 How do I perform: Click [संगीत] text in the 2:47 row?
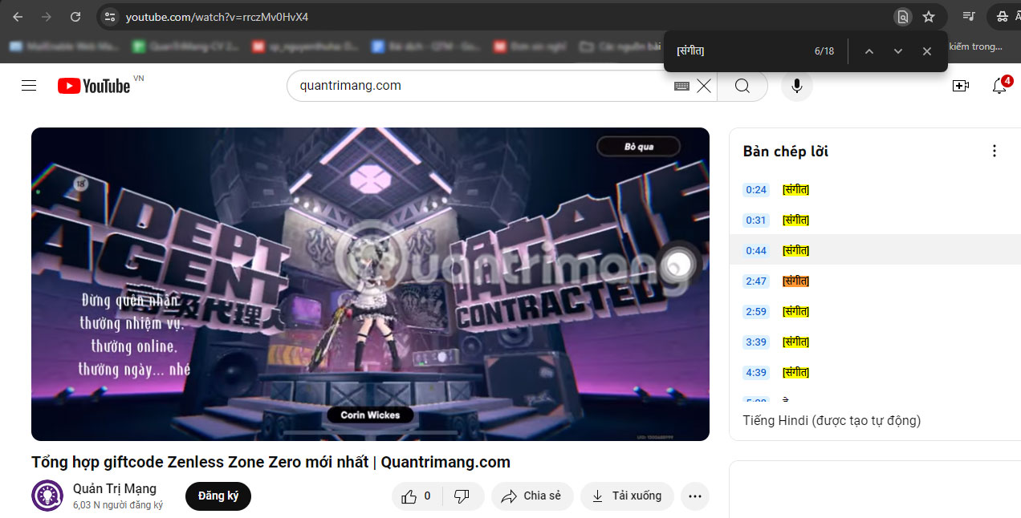coord(796,281)
